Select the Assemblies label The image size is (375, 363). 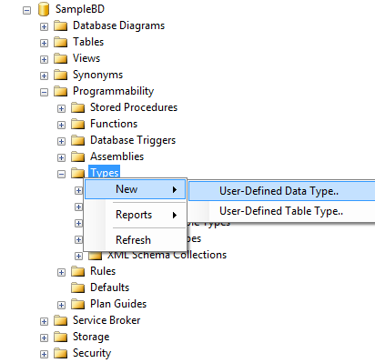(117, 156)
